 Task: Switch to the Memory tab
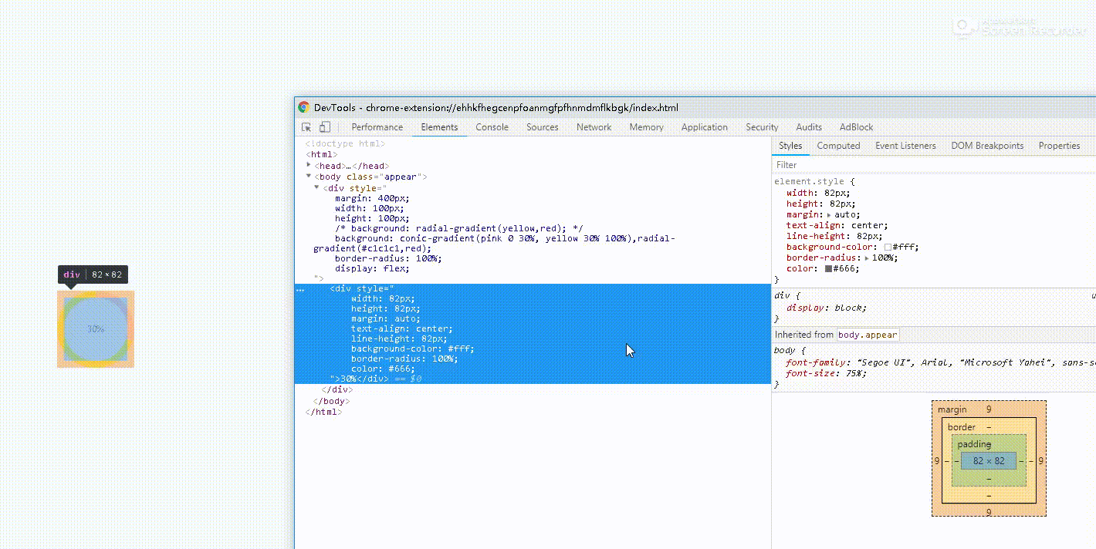(646, 127)
